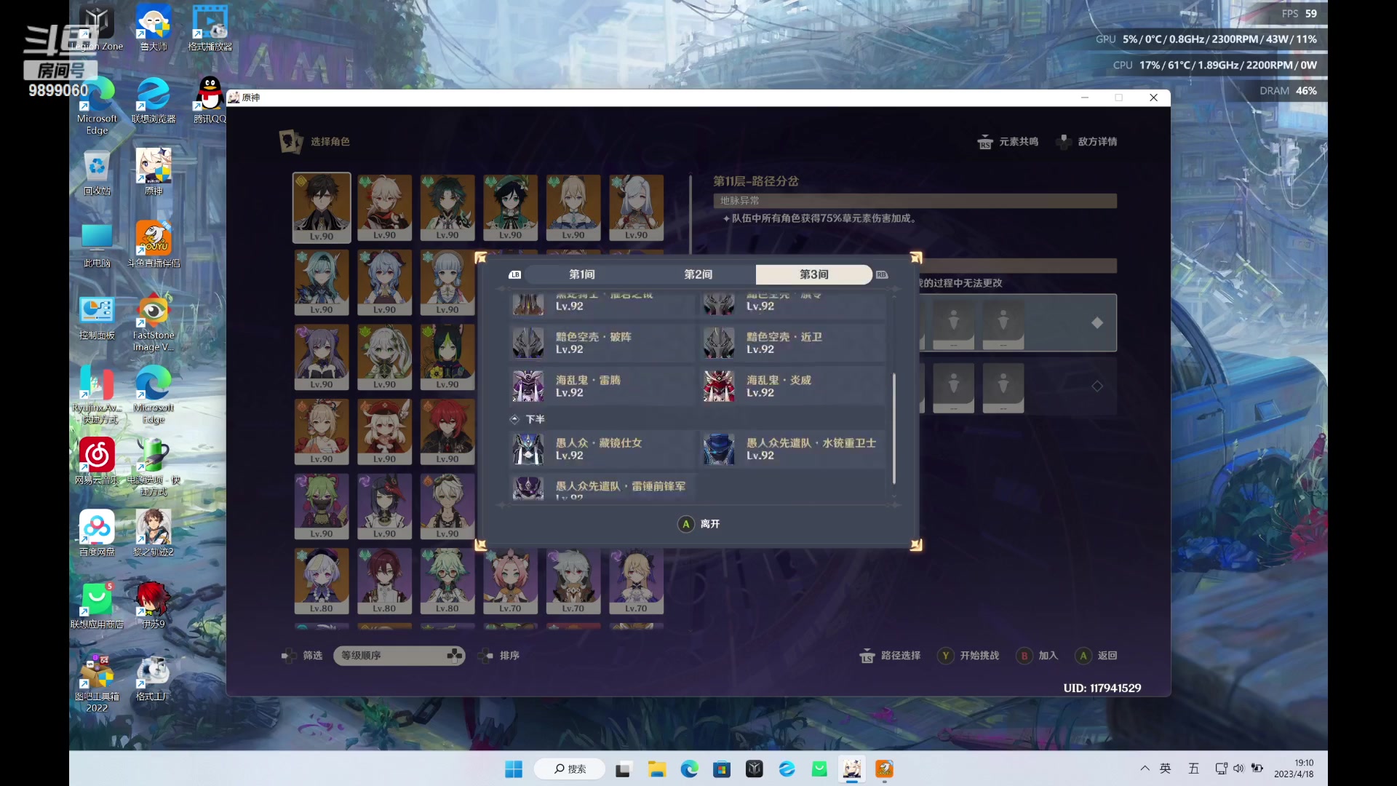Click the LB previous-chamber icon

(515, 274)
